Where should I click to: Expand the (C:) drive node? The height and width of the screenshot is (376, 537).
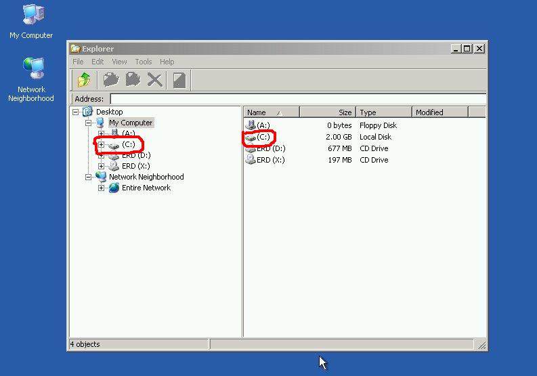(101, 145)
